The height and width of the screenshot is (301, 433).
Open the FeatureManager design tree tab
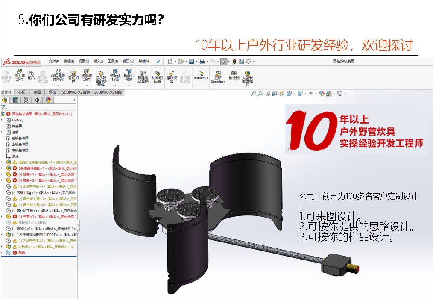[4, 100]
